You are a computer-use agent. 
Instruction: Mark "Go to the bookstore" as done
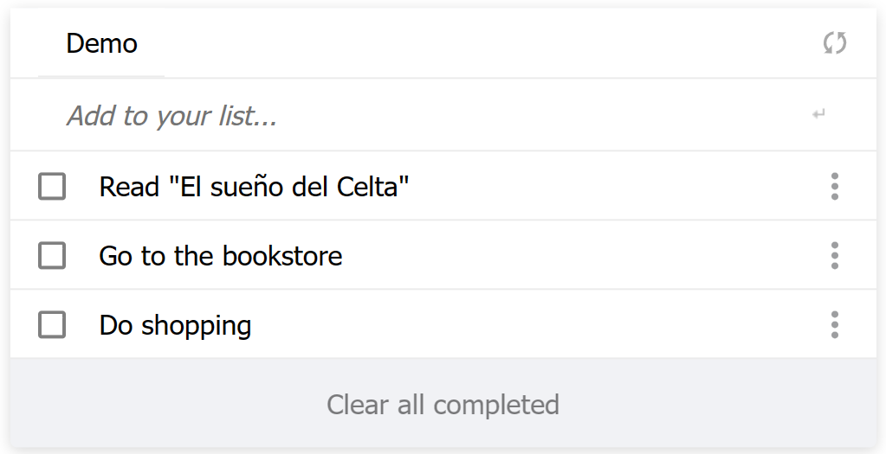[x=52, y=255]
